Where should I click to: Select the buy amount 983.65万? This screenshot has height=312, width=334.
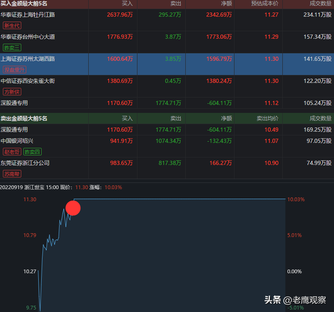click(121, 163)
